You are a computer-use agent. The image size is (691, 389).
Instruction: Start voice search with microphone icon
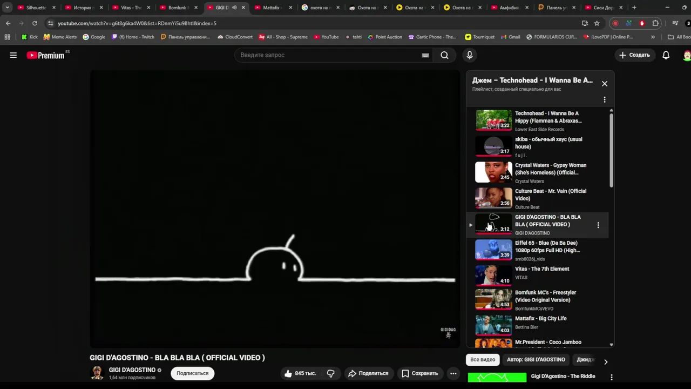click(469, 55)
